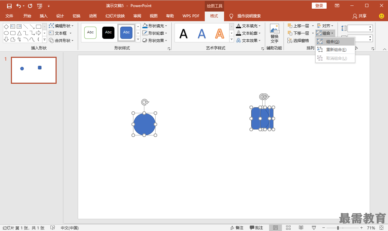Select the left brace shape

tap(39, 39)
